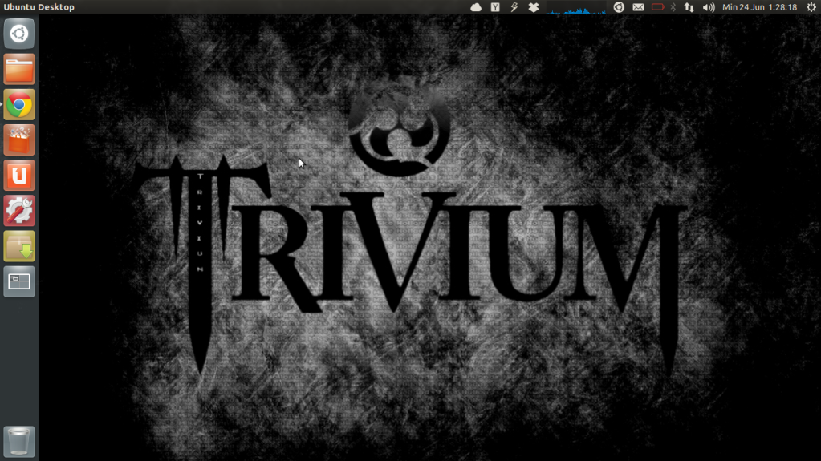This screenshot has width=821, height=461.
Task: Open the Bluetooth indicator menu
Action: (673, 7)
